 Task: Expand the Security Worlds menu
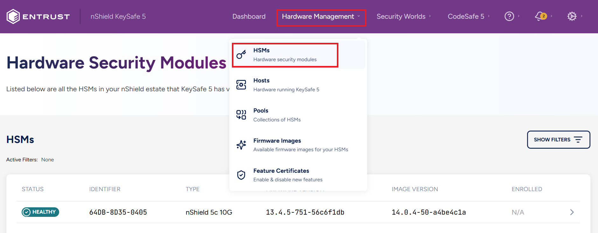click(404, 16)
